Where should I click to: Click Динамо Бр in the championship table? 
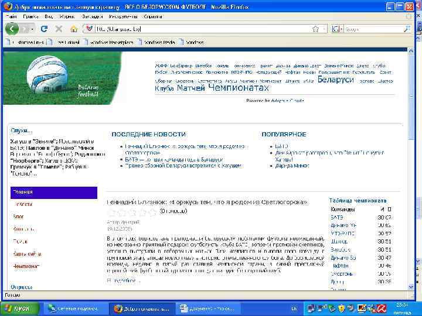point(343,257)
